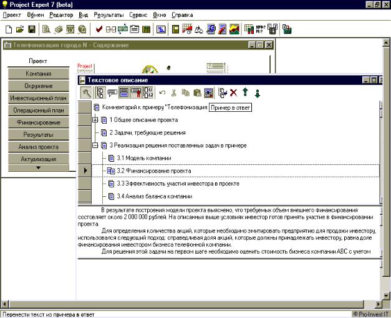Image resolution: width=391 pixels, height=318 pixels.
Task: Click the linked checkboxes icon in main toolbar
Action: click(x=111, y=29)
